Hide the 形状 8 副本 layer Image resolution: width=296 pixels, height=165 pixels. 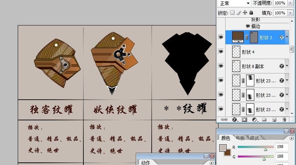(221, 66)
